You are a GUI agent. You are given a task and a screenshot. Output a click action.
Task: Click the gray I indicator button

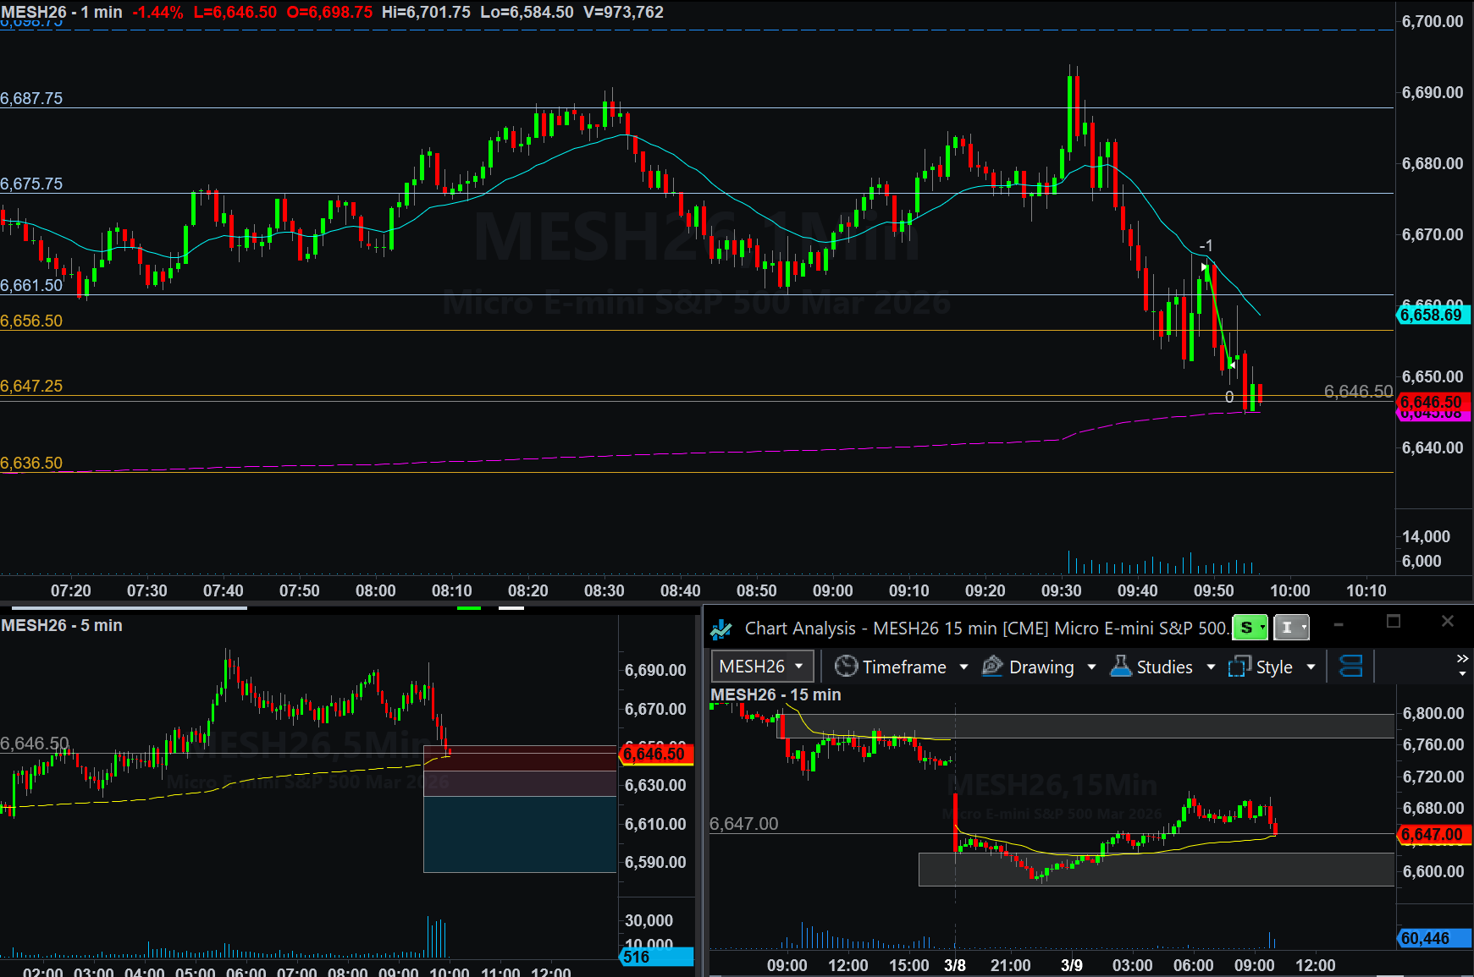(x=1290, y=628)
